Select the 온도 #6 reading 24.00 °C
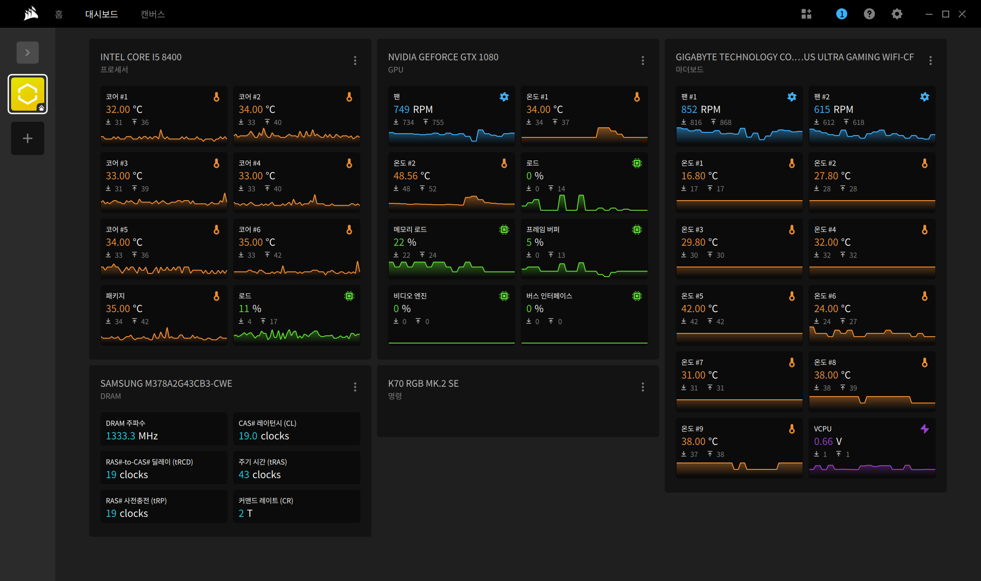981x581 pixels. coord(832,308)
